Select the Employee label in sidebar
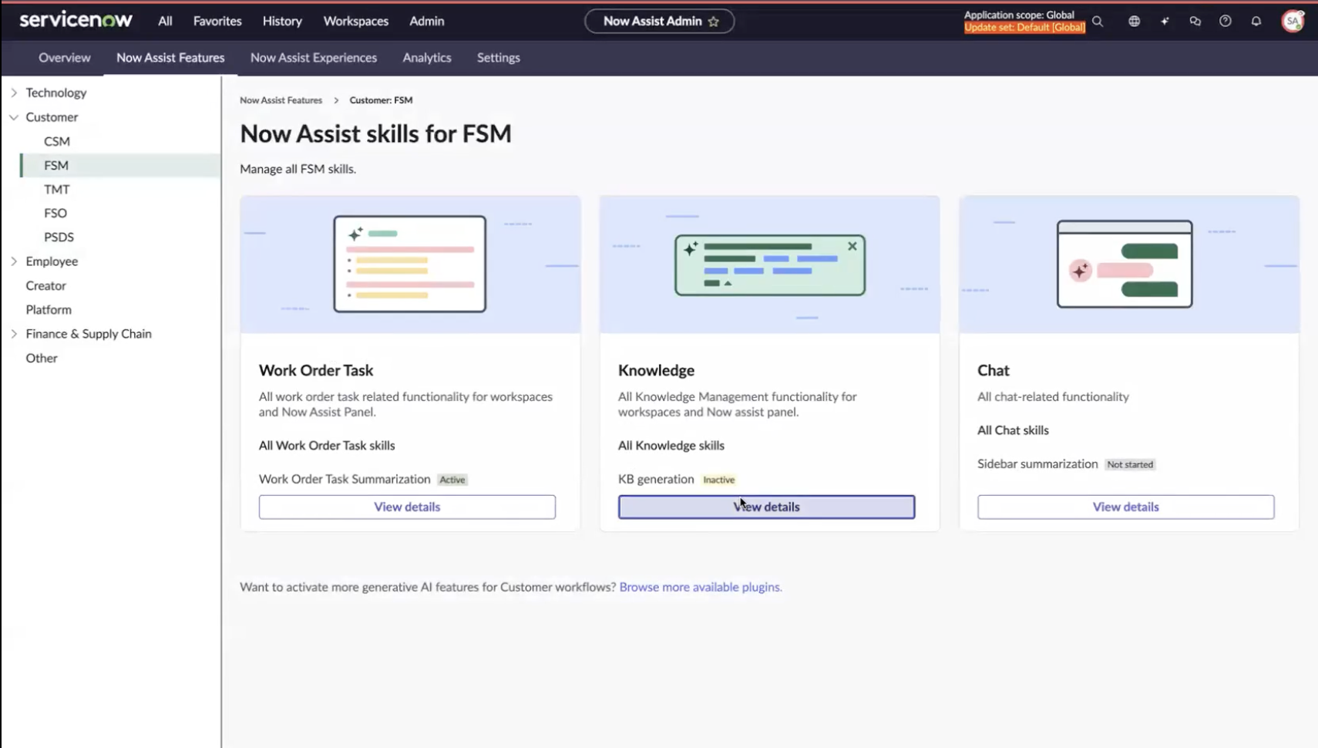The height and width of the screenshot is (748, 1318). [x=52, y=261]
